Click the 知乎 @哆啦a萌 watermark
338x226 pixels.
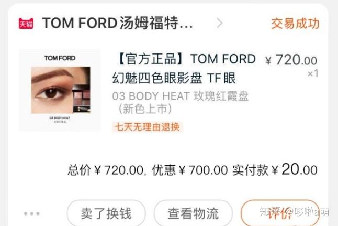tap(295, 211)
